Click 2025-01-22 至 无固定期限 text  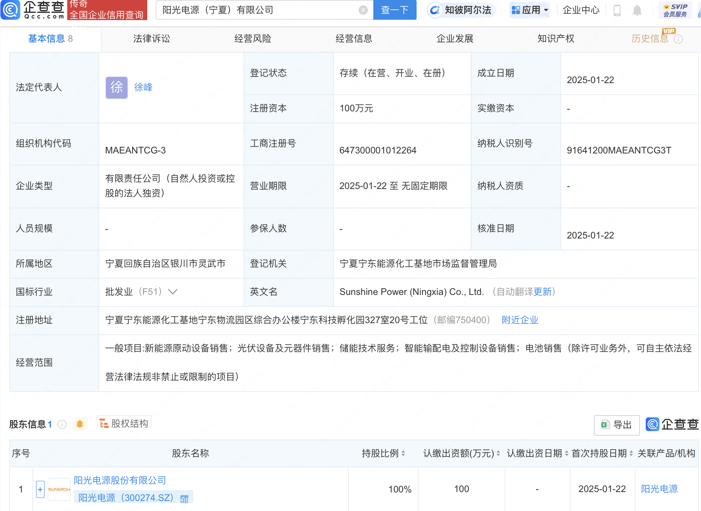(393, 186)
